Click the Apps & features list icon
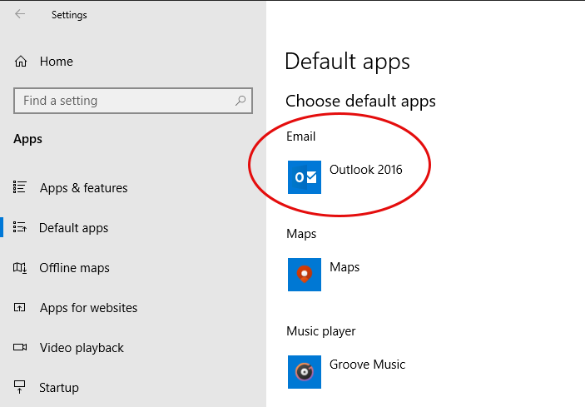 tap(19, 187)
